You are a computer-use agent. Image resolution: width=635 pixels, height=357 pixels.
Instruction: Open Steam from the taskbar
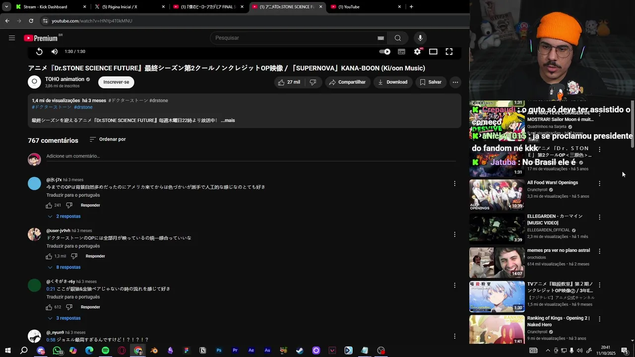tap(300, 351)
